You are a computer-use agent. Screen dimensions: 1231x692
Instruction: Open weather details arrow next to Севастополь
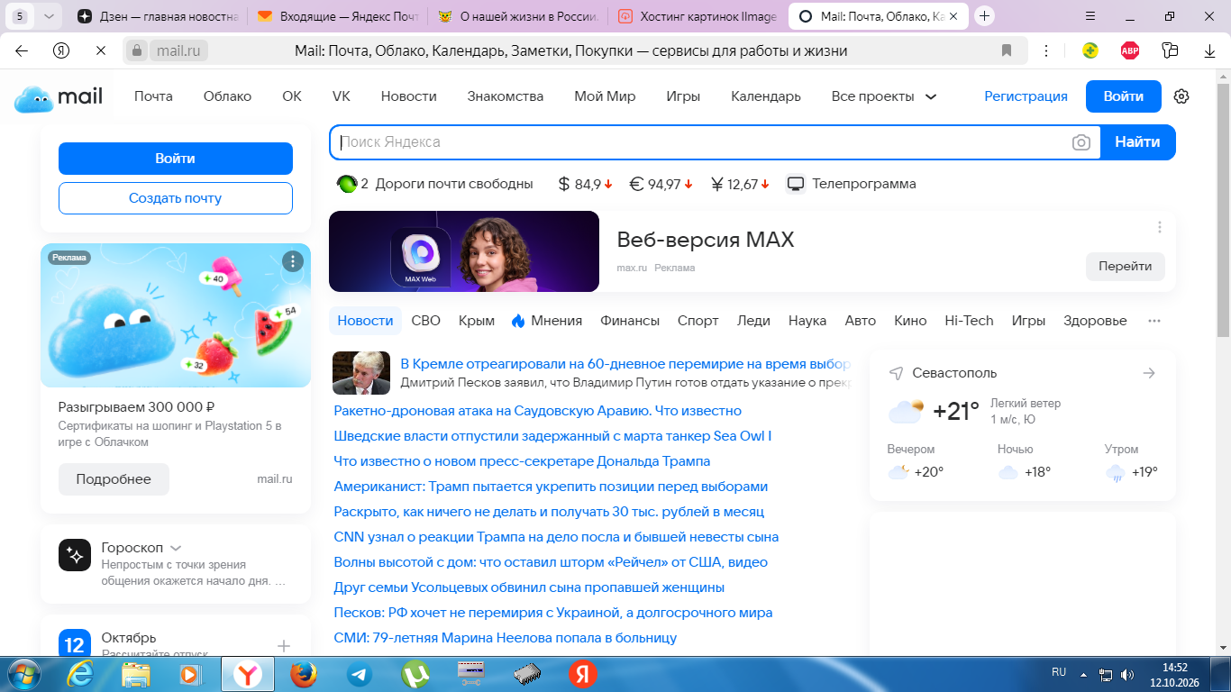click(1149, 373)
